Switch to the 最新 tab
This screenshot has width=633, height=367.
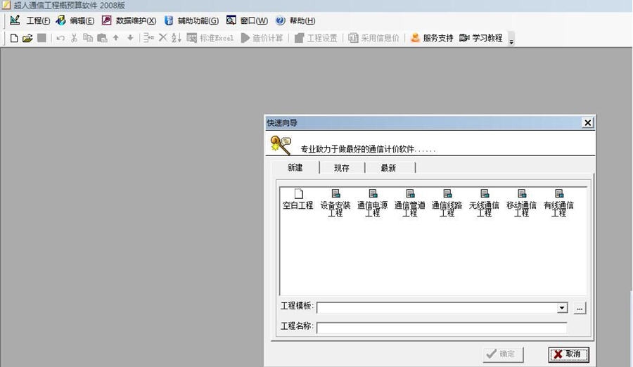[x=388, y=168]
